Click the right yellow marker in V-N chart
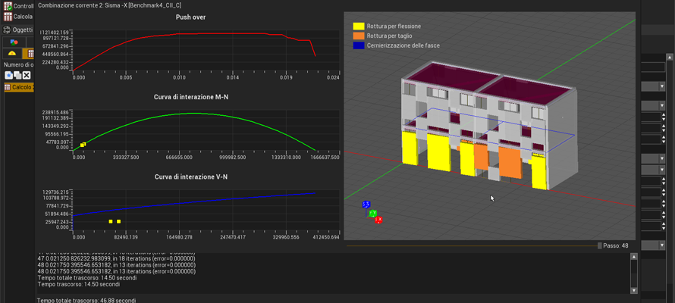This screenshot has width=675, height=303. [x=119, y=221]
